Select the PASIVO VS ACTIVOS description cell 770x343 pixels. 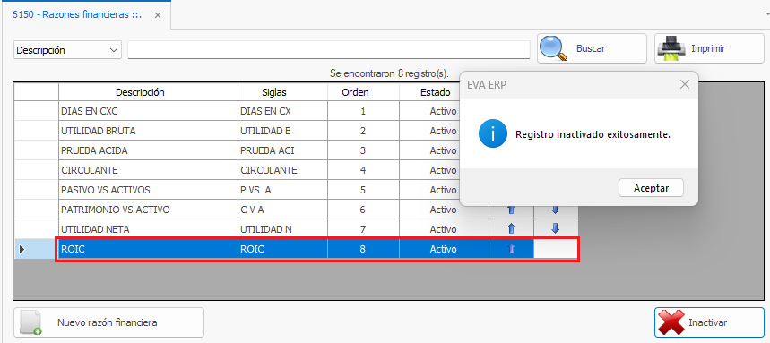(148, 190)
